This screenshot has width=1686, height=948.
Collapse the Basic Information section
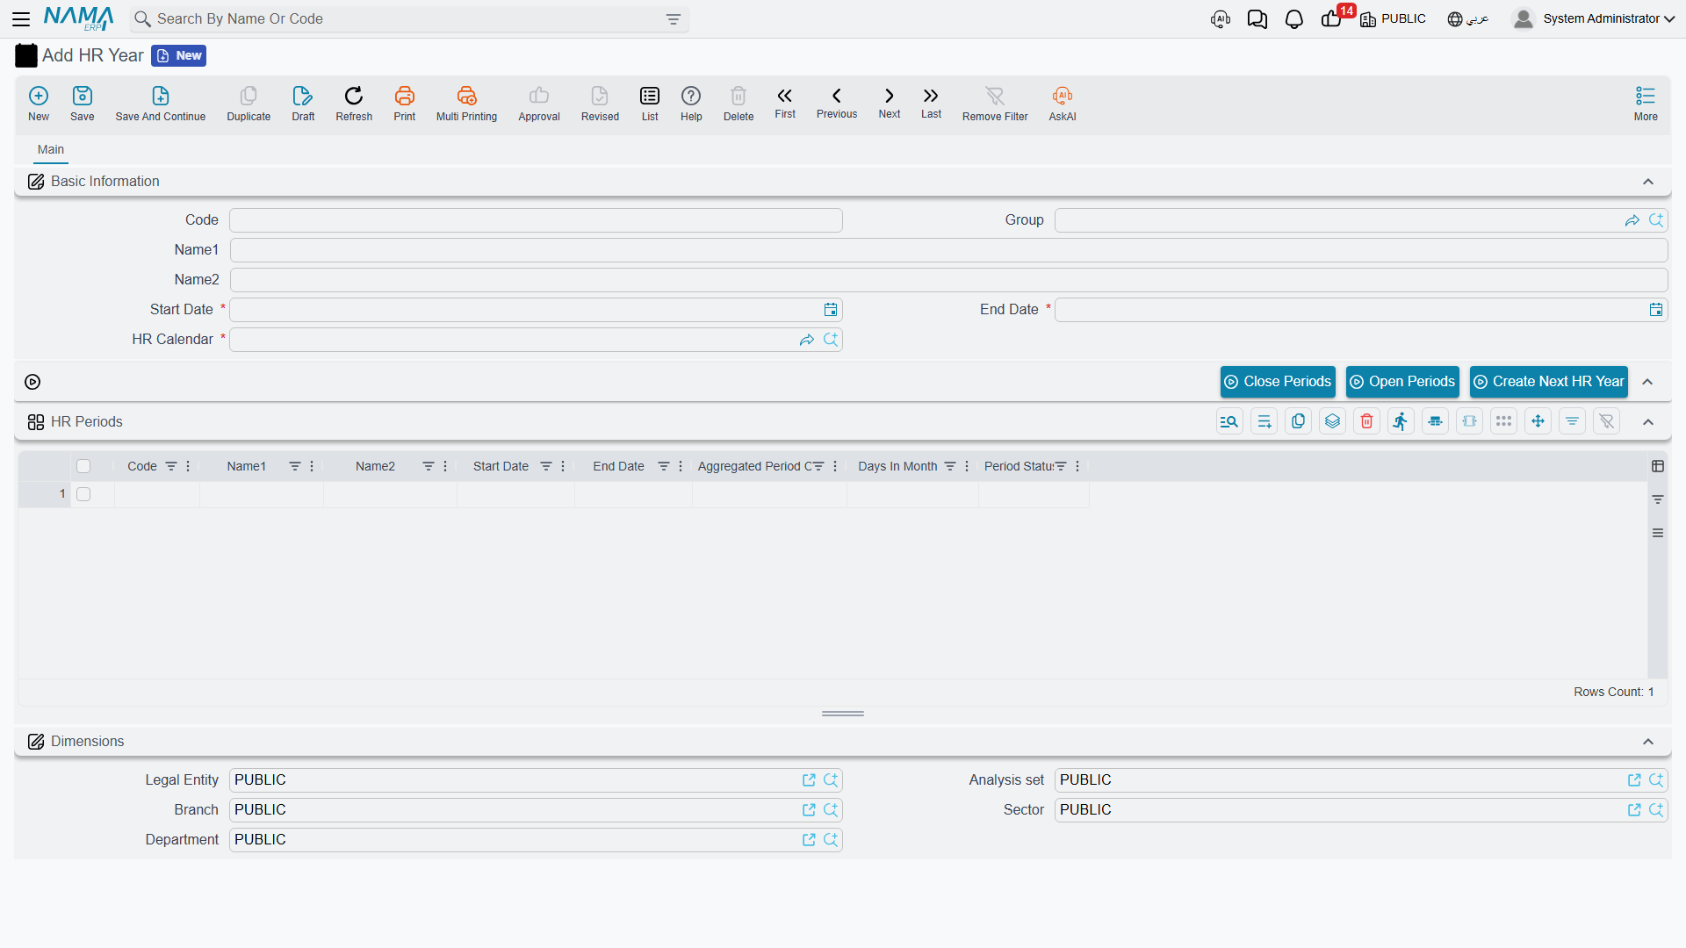click(x=1648, y=182)
